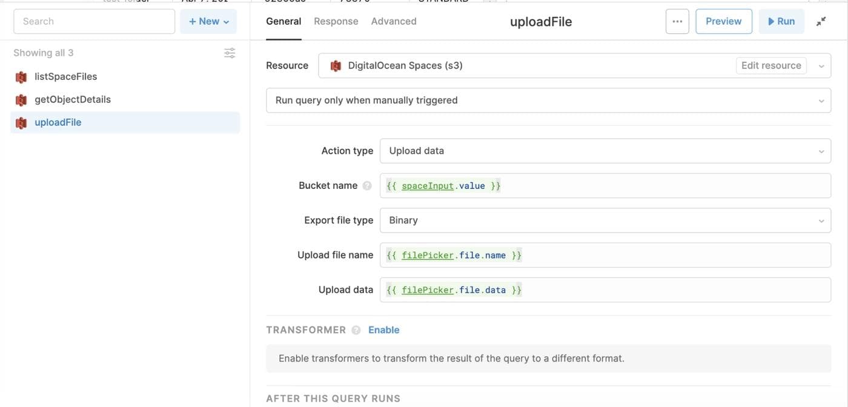Click the Bucket name help icon
Screen dimensions: 848x407
(367, 186)
